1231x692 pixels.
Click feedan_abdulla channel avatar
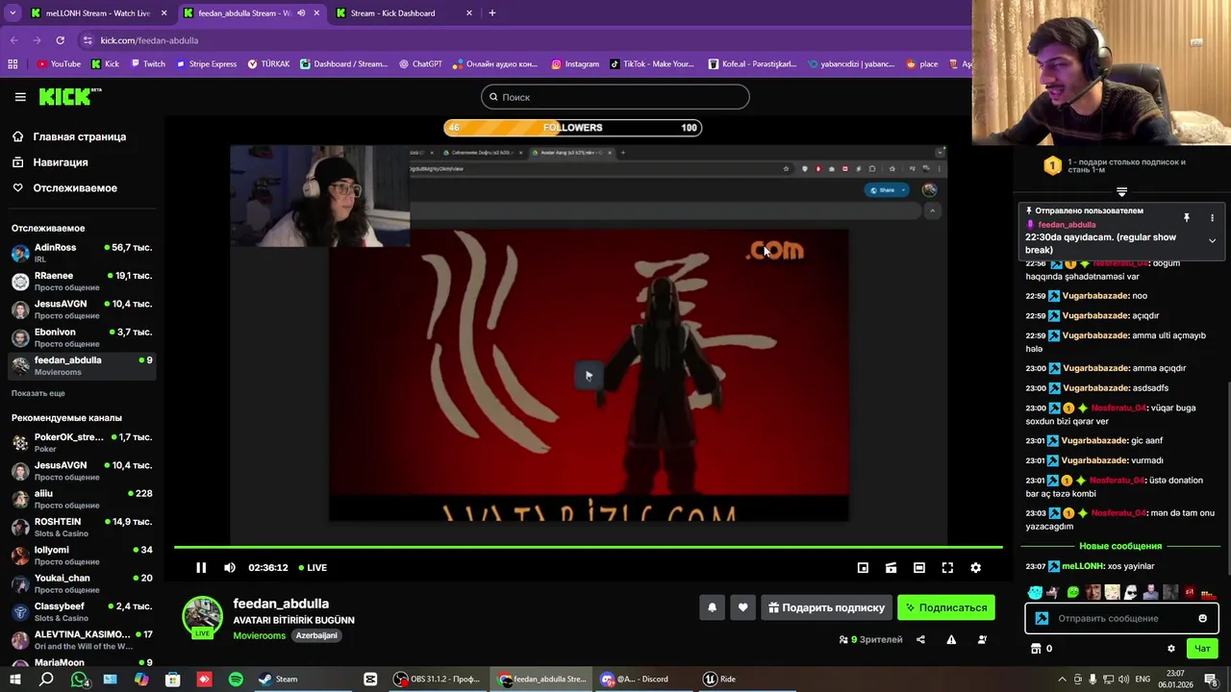point(202,617)
